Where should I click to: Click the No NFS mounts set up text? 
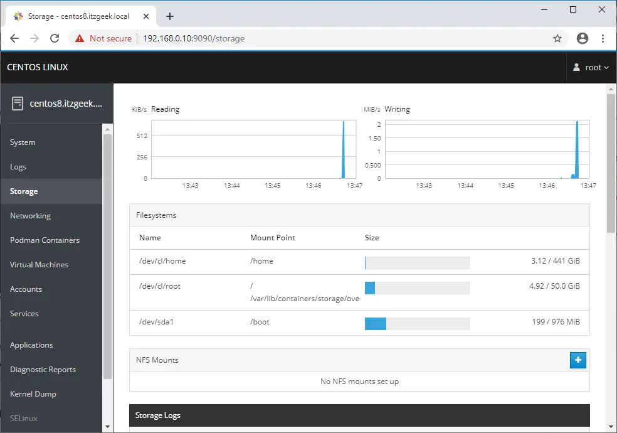coord(359,382)
